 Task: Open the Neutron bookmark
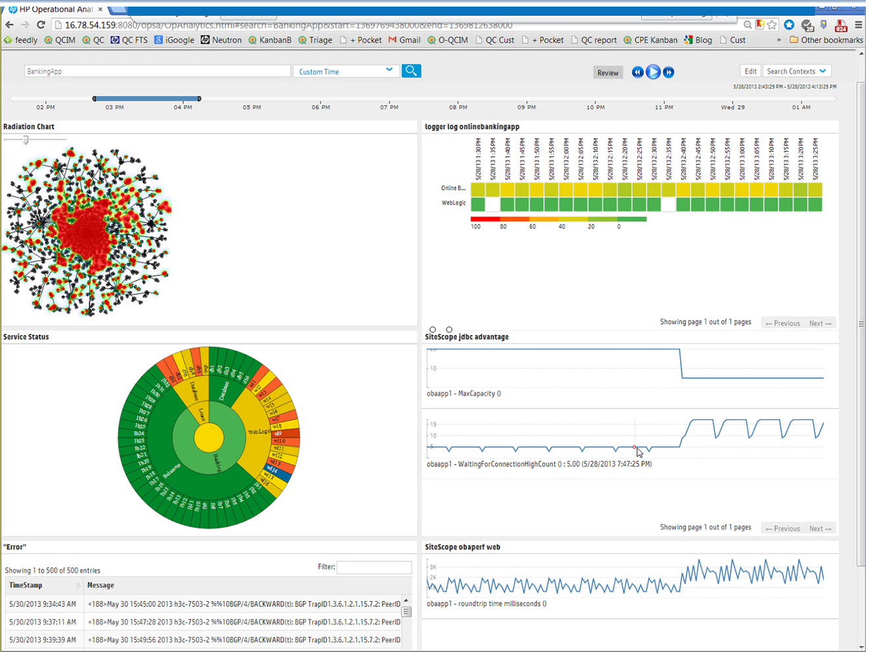click(x=221, y=40)
